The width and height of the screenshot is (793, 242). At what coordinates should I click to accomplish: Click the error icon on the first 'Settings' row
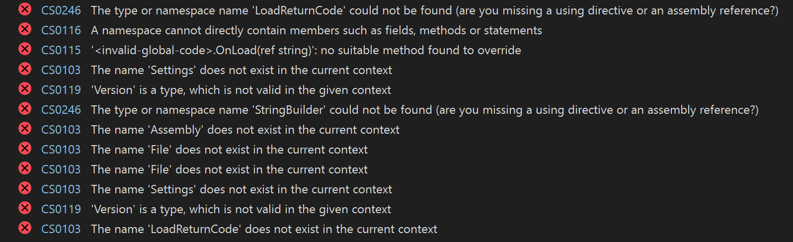click(x=25, y=69)
